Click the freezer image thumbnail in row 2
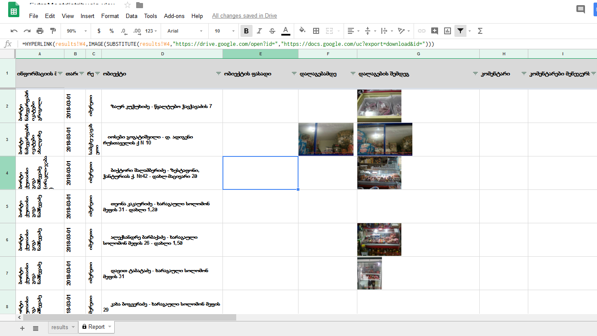This screenshot has width=597, height=336. point(379,106)
